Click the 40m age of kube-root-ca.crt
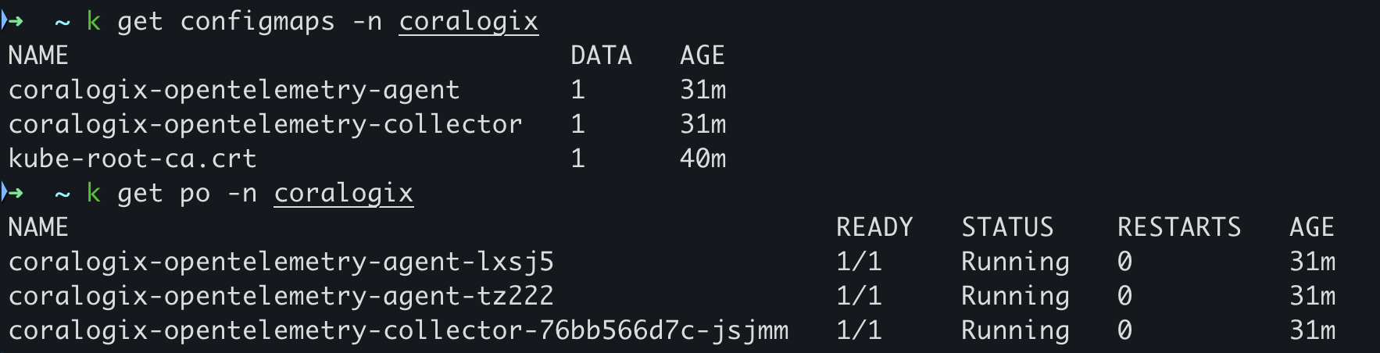The height and width of the screenshot is (353, 1380). pos(703,159)
